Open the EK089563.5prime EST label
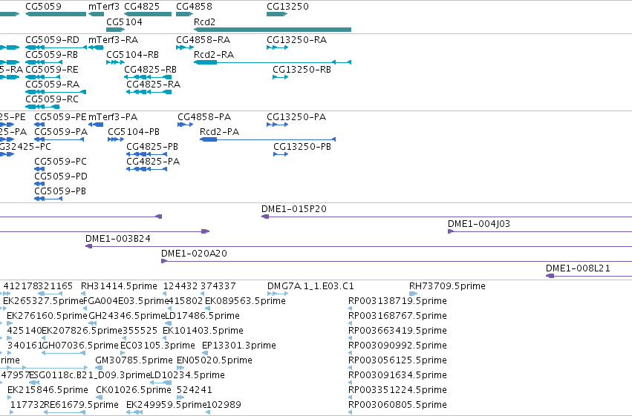 pos(246,301)
